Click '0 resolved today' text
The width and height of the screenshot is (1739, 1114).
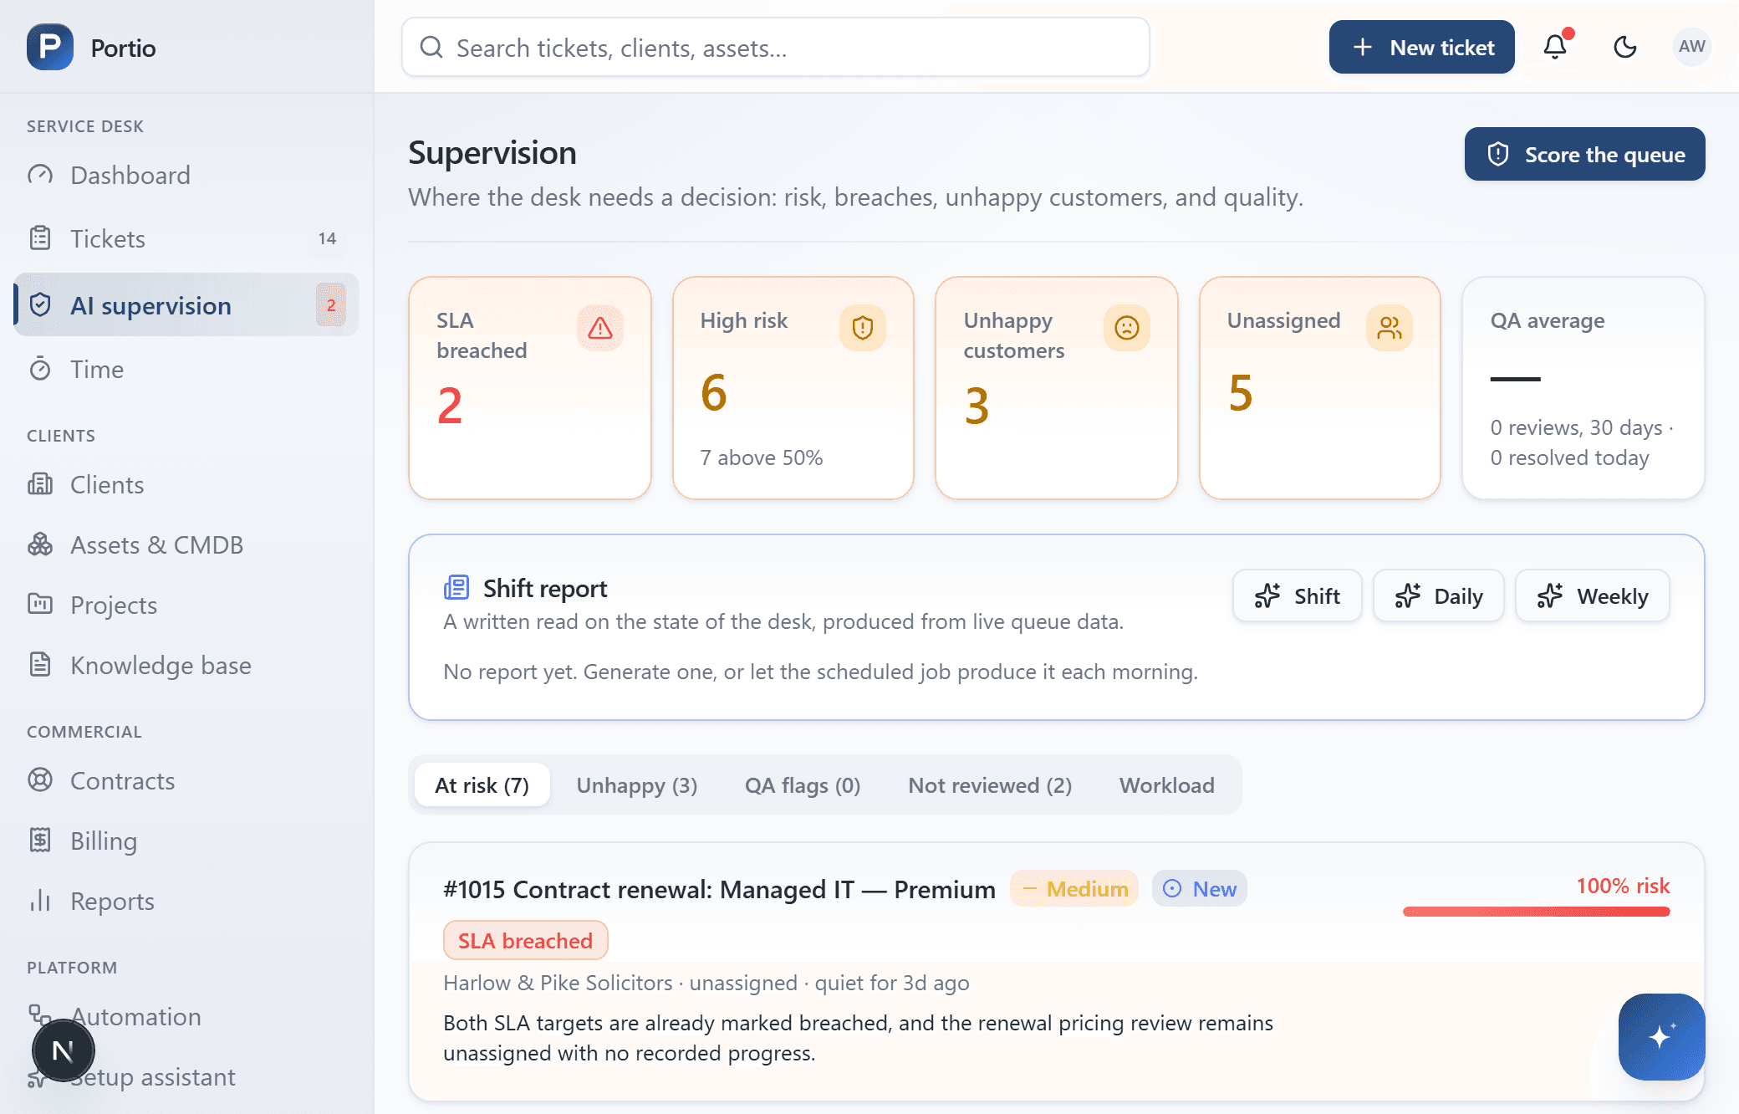click(x=1569, y=457)
